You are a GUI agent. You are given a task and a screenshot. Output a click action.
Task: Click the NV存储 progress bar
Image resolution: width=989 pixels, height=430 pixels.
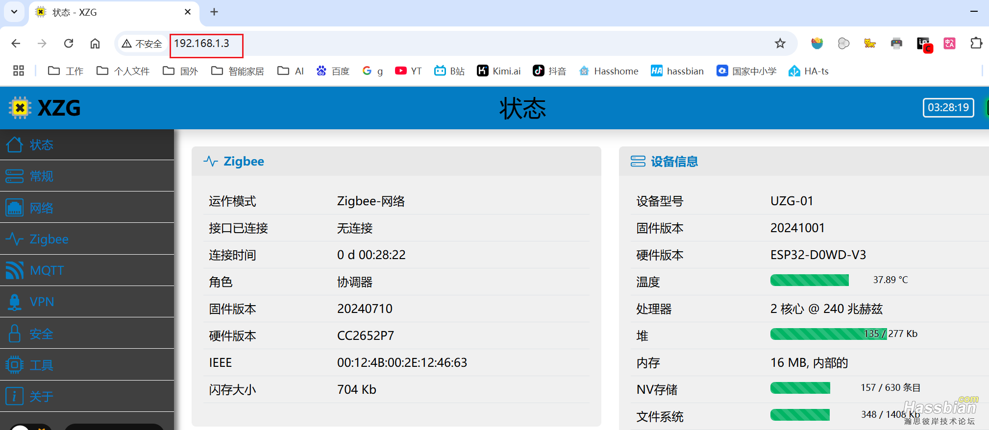[x=800, y=388]
